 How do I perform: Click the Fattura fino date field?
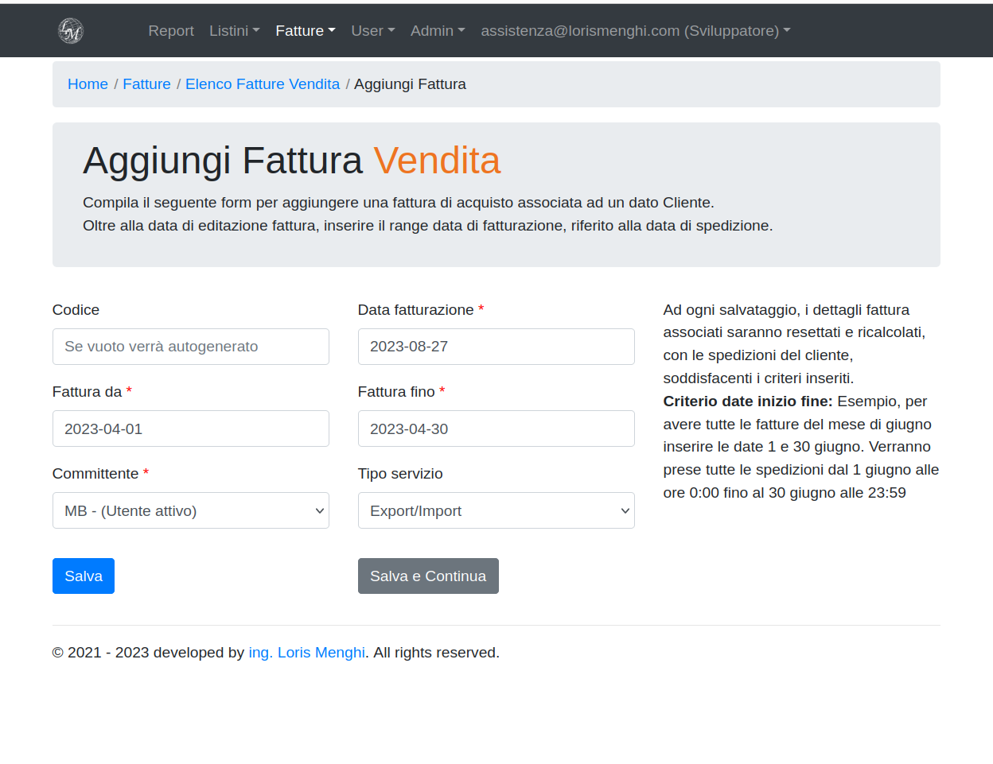(496, 429)
